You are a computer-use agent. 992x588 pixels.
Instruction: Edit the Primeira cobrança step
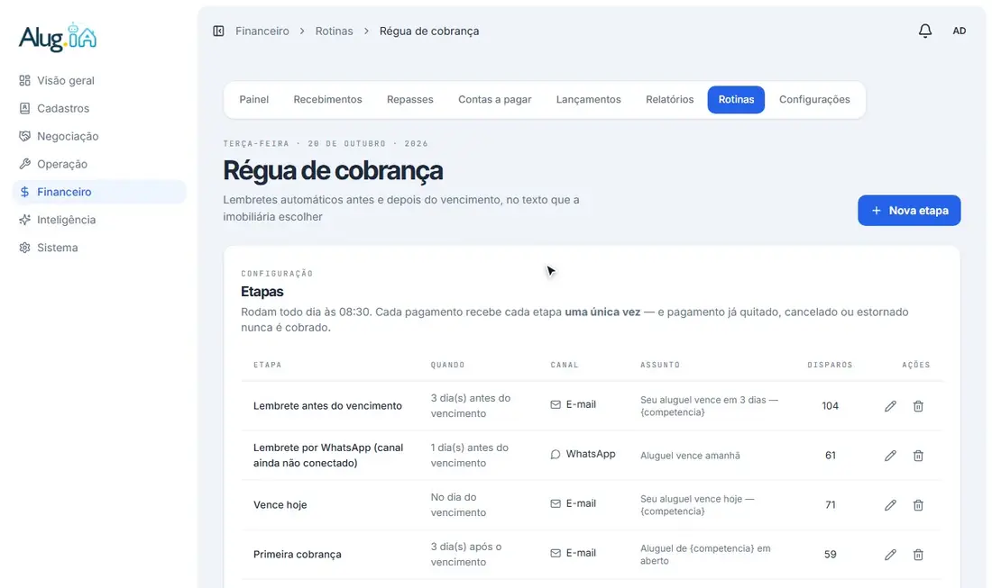[x=890, y=555]
